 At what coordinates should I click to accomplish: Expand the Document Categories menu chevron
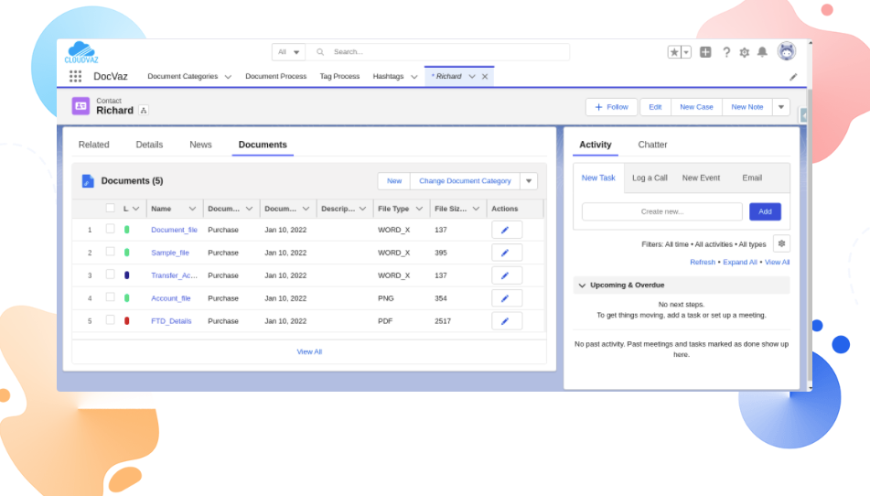(x=228, y=77)
